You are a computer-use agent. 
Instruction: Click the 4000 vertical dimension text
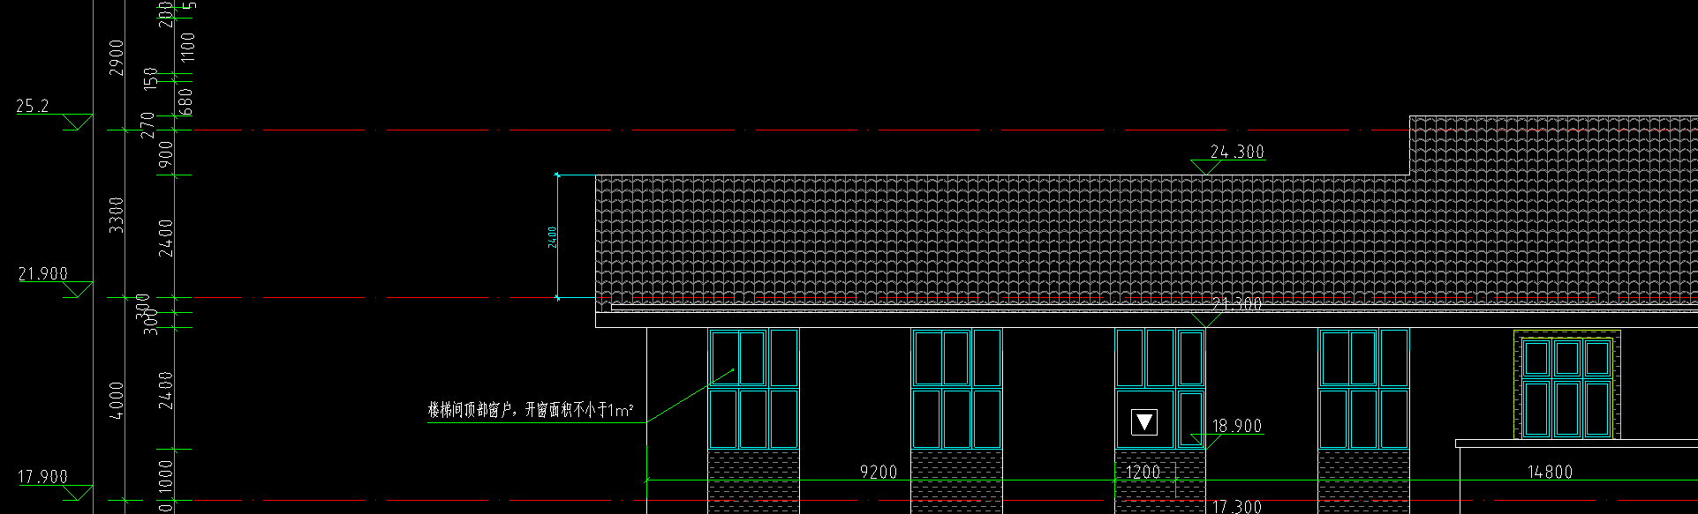117,400
